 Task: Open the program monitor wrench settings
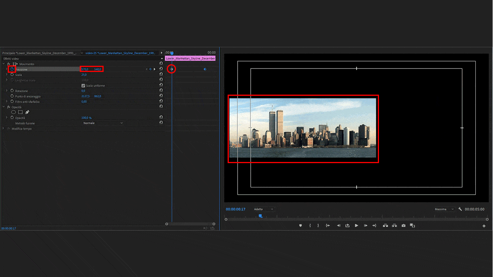pos(460,209)
